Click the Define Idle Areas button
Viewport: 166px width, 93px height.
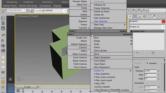pos(28,6)
